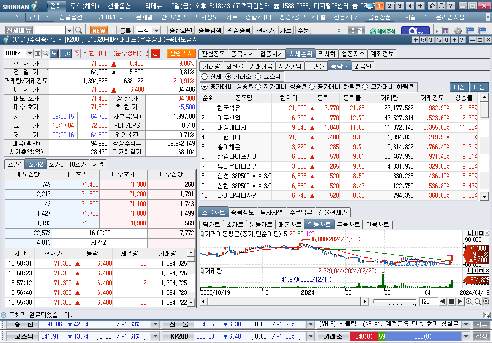Click the 125 candle count input field

pyautogui.click(x=428, y=302)
